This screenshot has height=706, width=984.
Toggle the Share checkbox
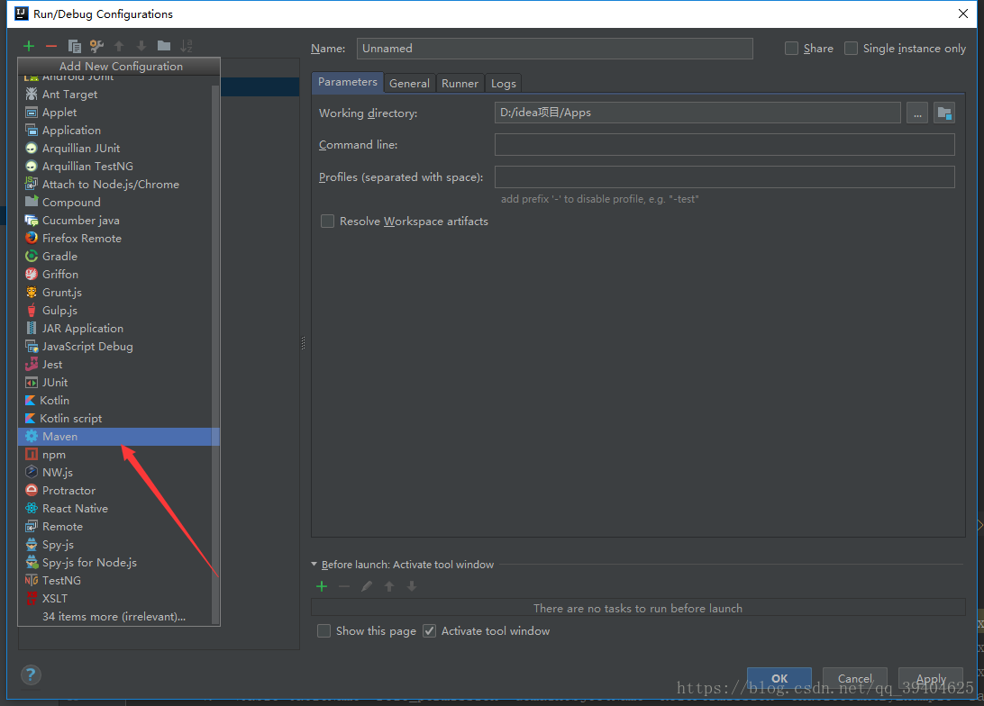[x=791, y=49]
